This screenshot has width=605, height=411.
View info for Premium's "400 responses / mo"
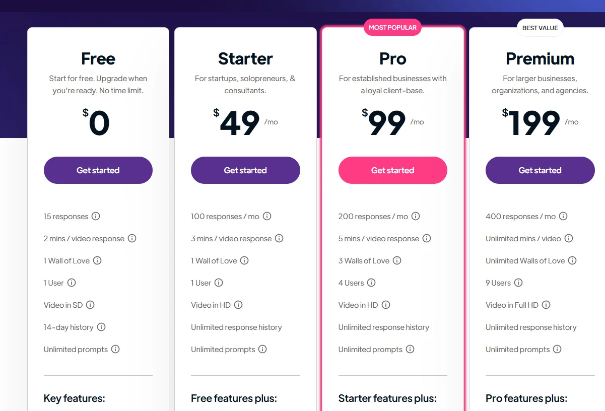click(563, 216)
